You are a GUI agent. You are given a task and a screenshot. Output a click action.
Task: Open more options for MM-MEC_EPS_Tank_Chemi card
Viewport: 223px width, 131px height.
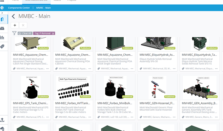point(48,116)
